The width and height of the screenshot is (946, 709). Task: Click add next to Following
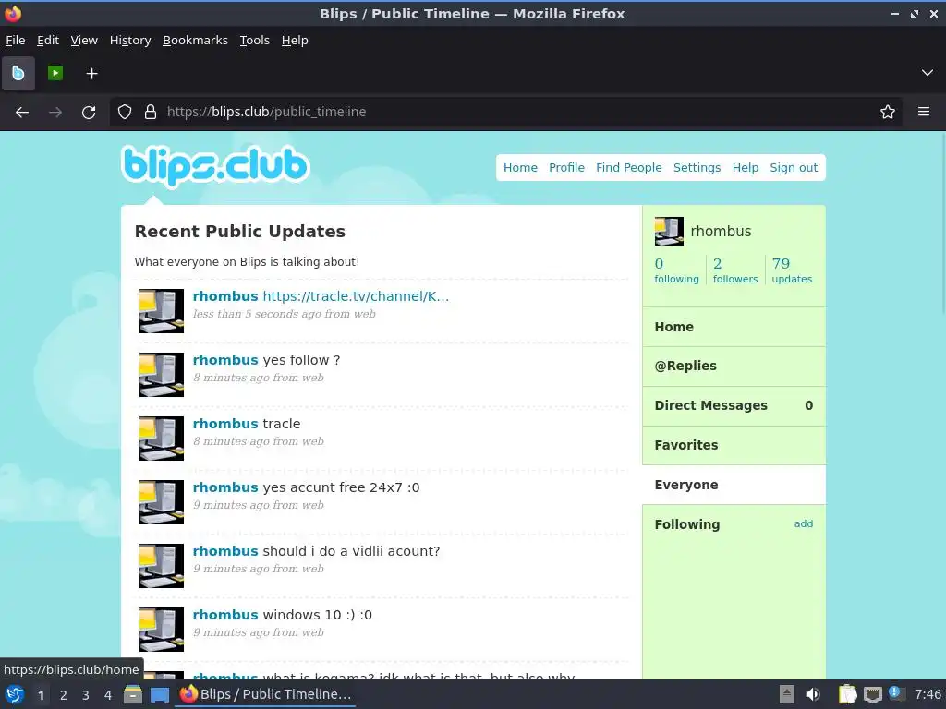pyautogui.click(x=803, y=523)
